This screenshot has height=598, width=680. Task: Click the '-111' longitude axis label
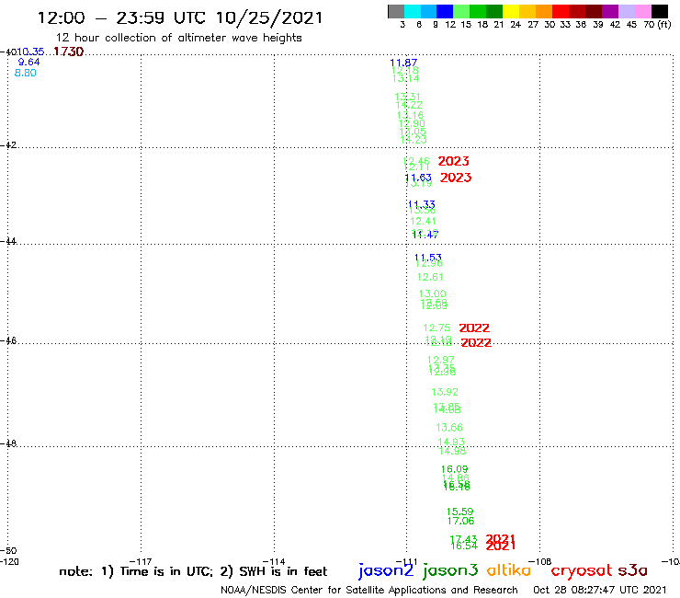click(x=407, y=561)
